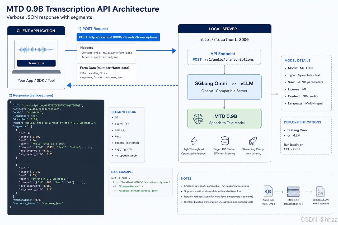The width and height of the screenshot is (338, 225).
Task: Select the 'file: <audio_file>' form data line
Action: coord(93,73)
